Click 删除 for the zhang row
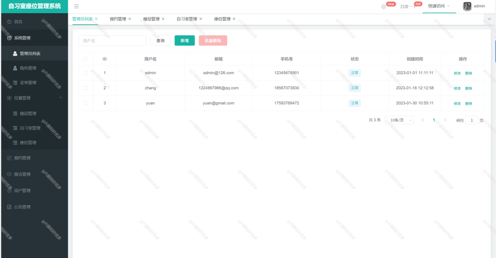Viewport: 496px width, 258px height. pos(468,88)
